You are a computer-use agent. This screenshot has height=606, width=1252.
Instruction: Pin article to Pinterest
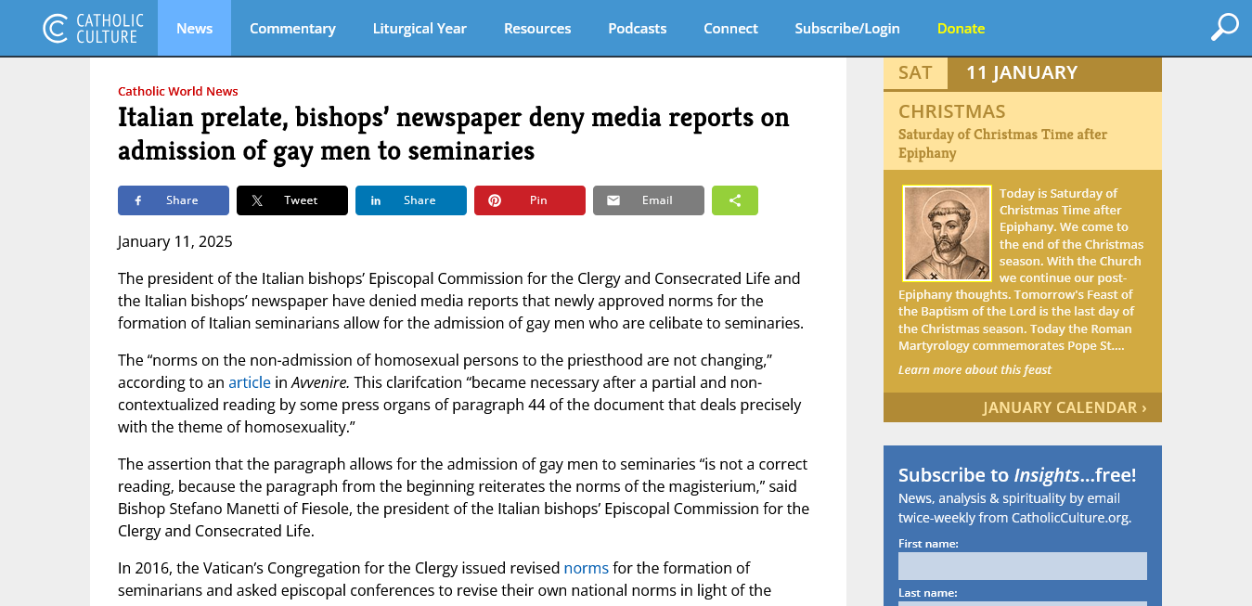click(x=530, y=200)
